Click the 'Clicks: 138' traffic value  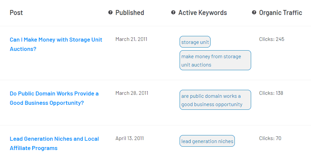[271, 93]
